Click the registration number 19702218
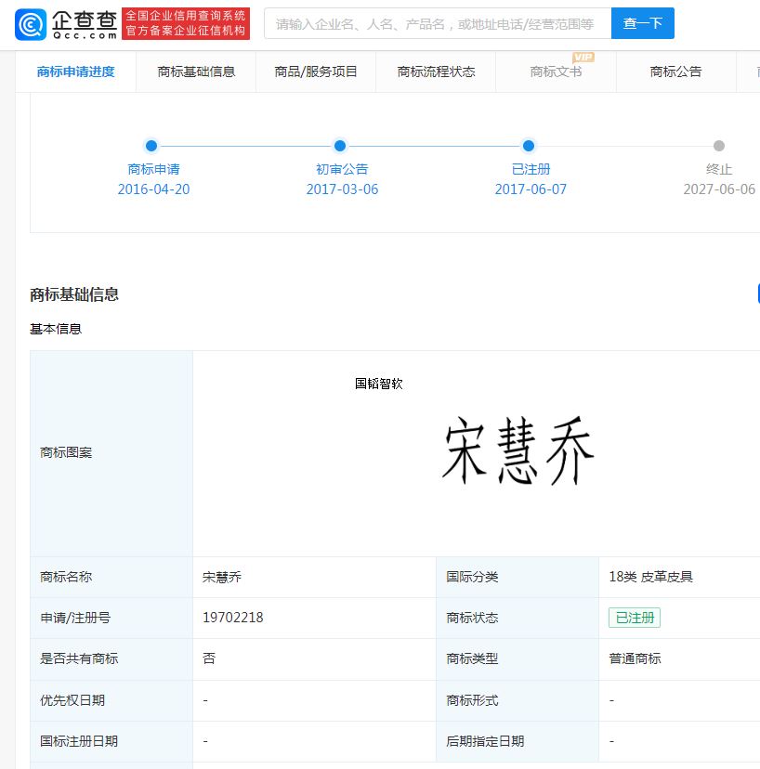Image resolution: width=760 pixels, height=769 pixels. point(233,618)
